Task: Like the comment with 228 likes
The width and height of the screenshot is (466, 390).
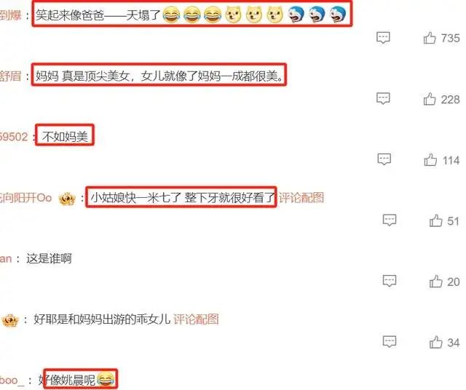Action: click(x=430, y=99)
